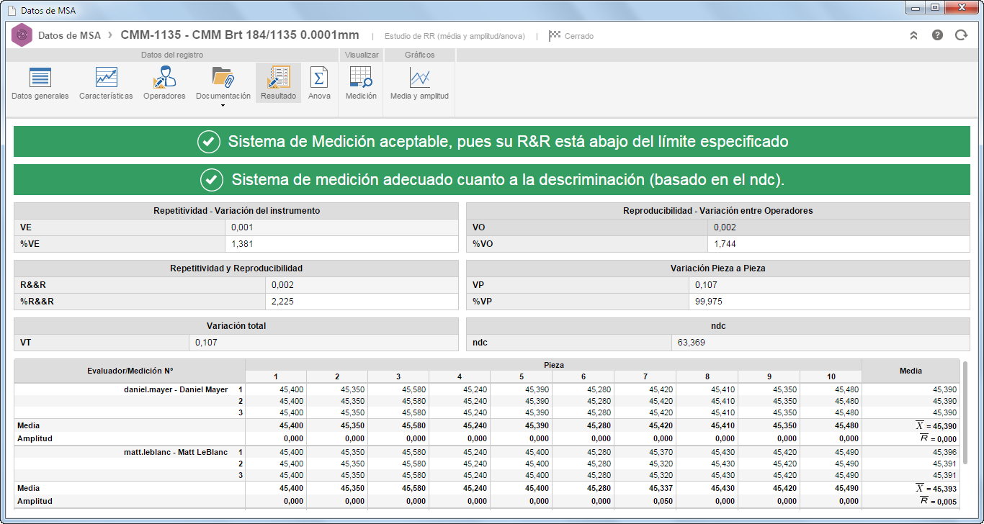Click the window title document icon
This screenshot has width=984, height=524.
click(11, 10)
